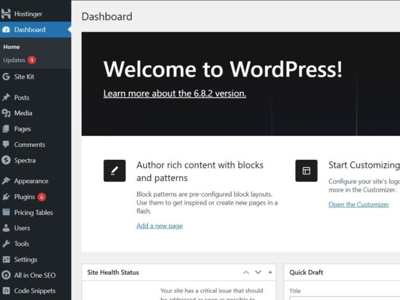Go to the Posts menu label
This screenshot has width=400, height=300.
[x=22, y=97]
